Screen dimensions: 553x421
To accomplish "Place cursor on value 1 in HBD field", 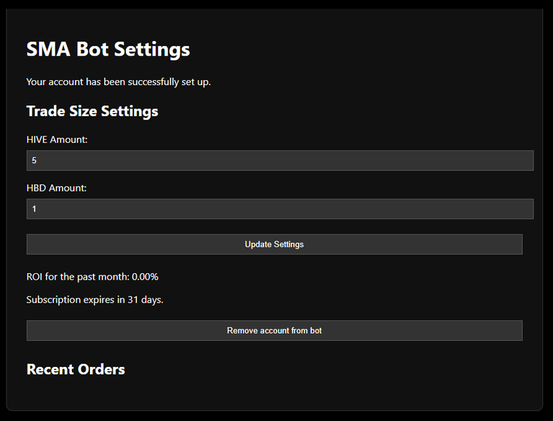I will (35, 209).
